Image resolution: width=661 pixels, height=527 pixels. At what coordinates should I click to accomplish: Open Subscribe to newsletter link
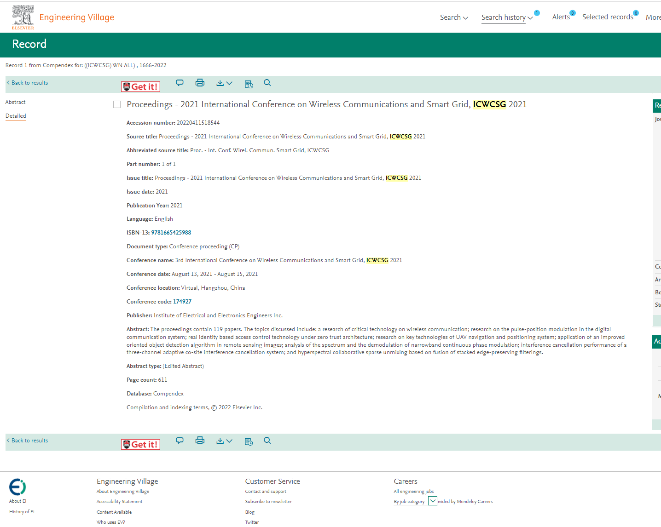pyautogui.click(x=268, y=502)
